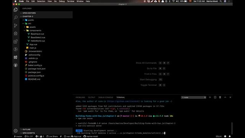Screen dimensions: 245x138
Task: Select terminal from '1: node' dropdown
Action: coord(194,97)
